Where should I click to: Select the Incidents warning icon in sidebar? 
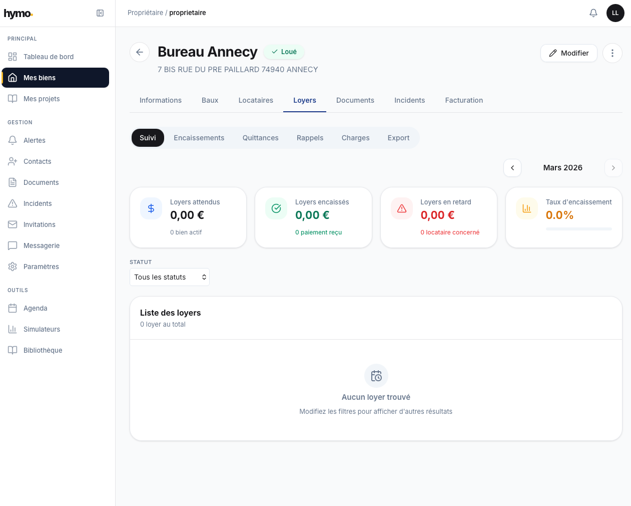13,203
